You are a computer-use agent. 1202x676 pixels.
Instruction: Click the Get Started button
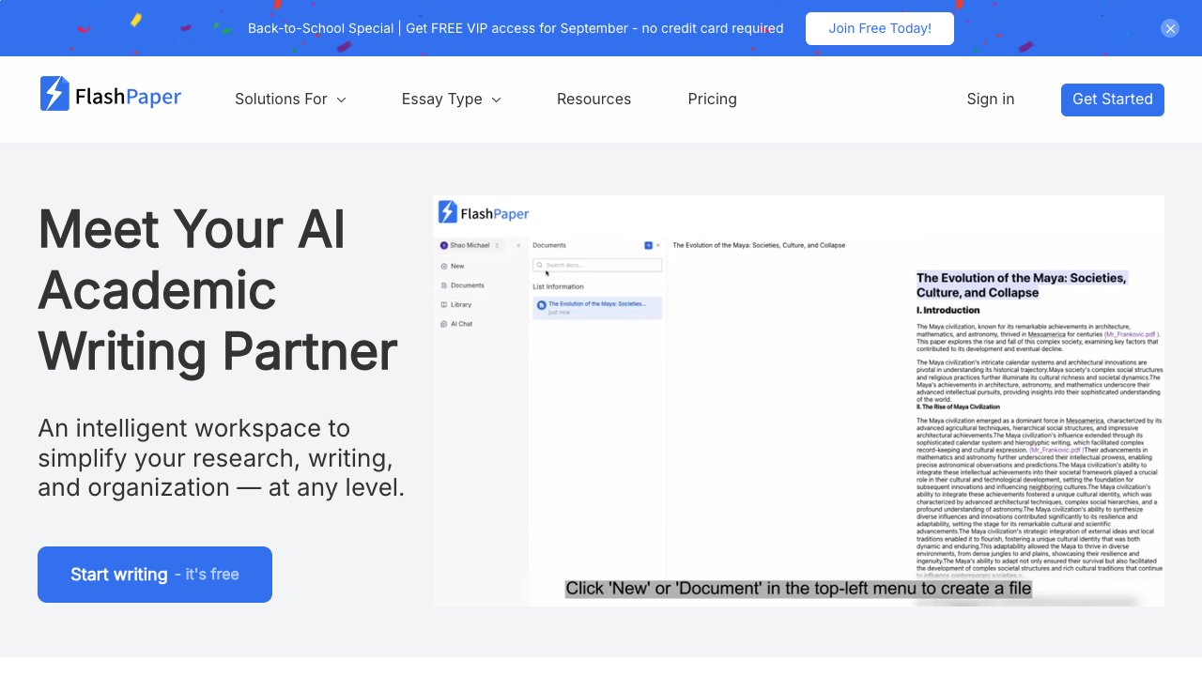[x=1113, y=100]
